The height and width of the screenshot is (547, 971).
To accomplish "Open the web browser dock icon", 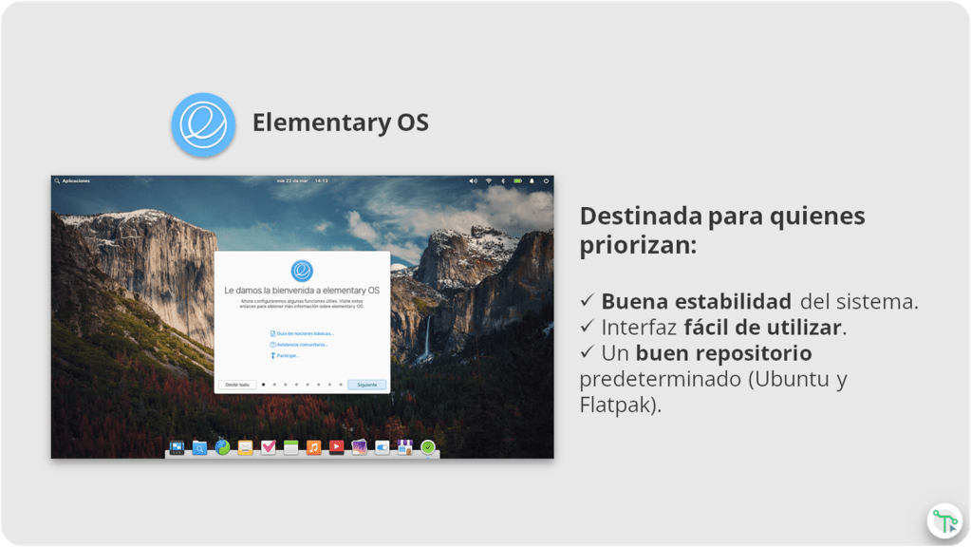I will point(222,447).
